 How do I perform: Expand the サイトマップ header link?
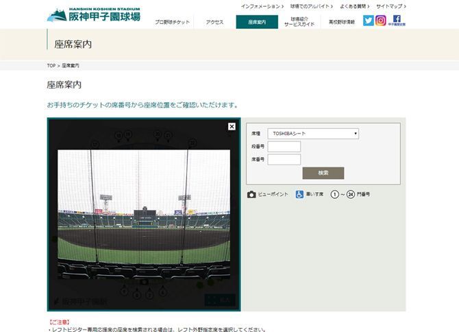click(390, 6)
